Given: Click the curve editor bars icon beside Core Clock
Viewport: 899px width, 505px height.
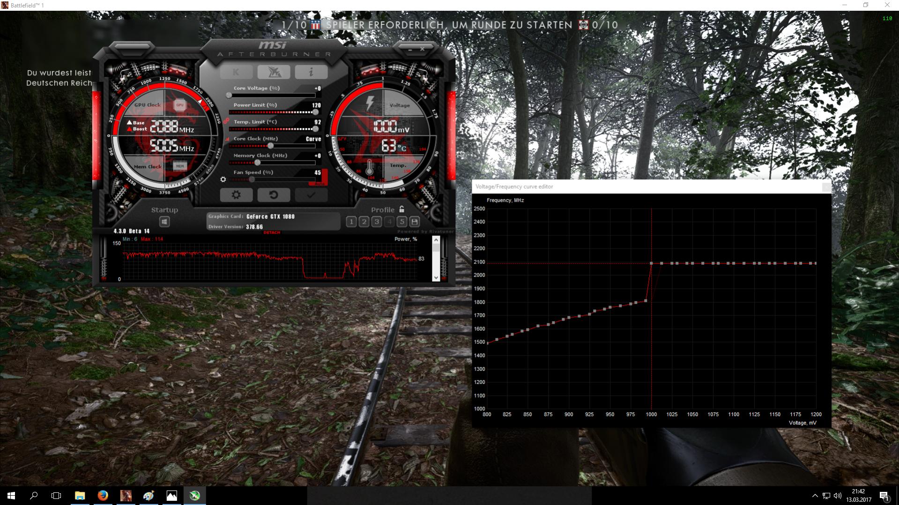Looking at the screenshot, I should coord(227,139).
